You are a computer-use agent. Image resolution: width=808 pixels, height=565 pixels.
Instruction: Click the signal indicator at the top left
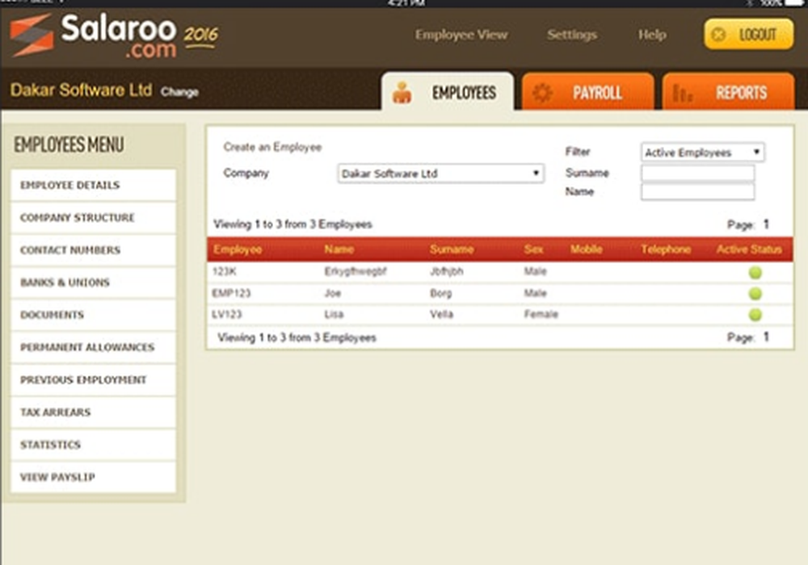click(12, 2)
